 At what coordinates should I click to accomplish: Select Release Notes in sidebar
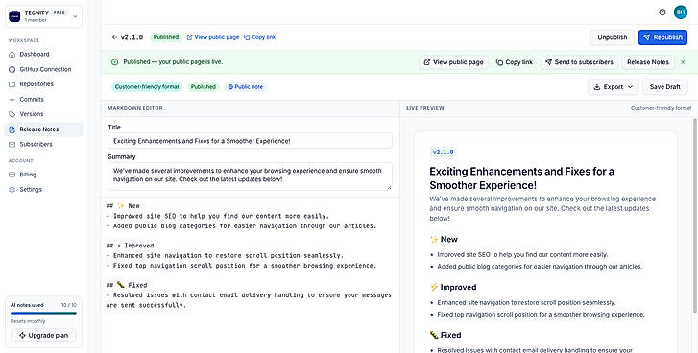click(x=43, y=129)
